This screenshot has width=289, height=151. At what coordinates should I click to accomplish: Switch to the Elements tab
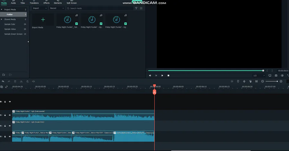coord(58,2)
